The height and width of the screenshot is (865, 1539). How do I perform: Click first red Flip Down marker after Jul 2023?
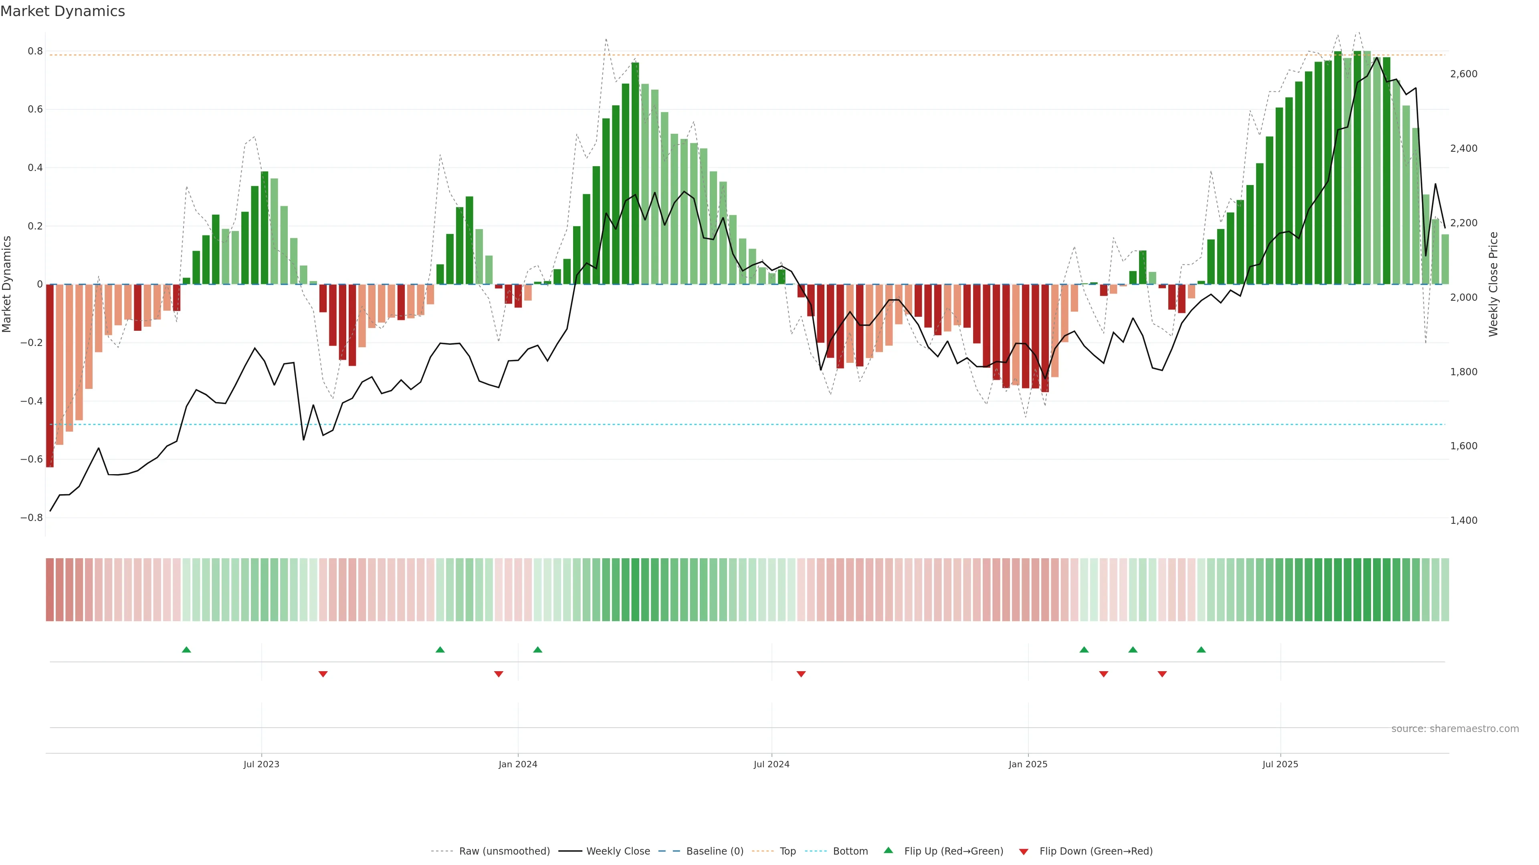click(x=323, y=674)
